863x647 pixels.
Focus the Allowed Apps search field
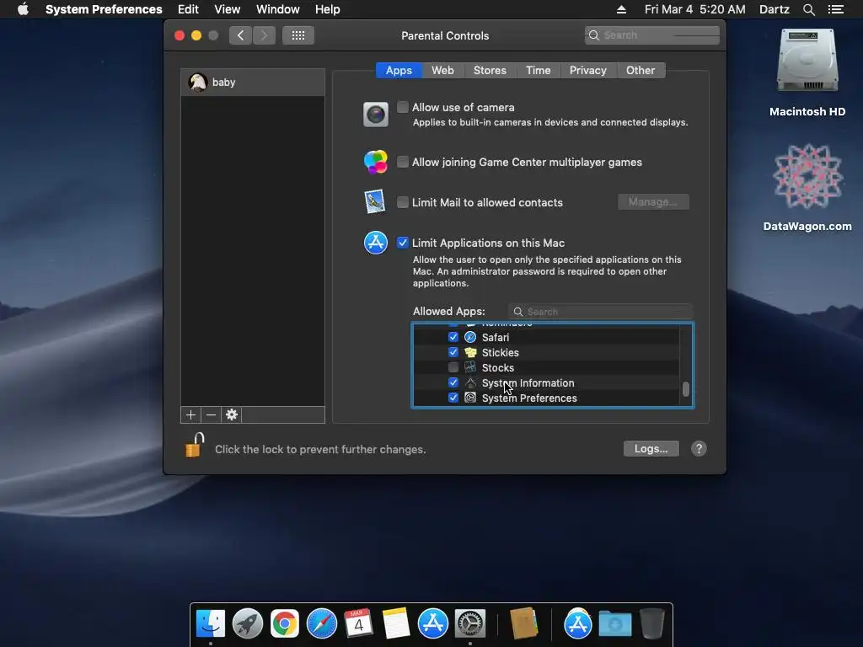coord(600,312)
